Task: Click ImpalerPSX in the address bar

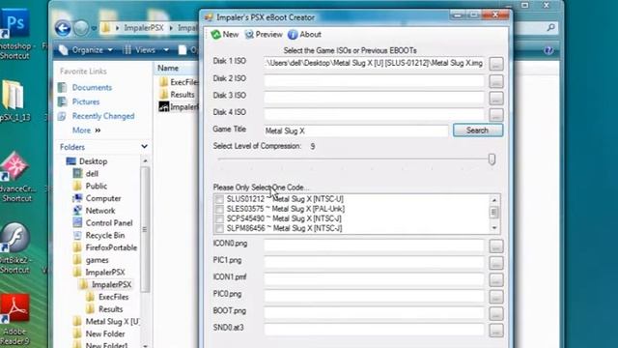Action: (x=144, y=28)
